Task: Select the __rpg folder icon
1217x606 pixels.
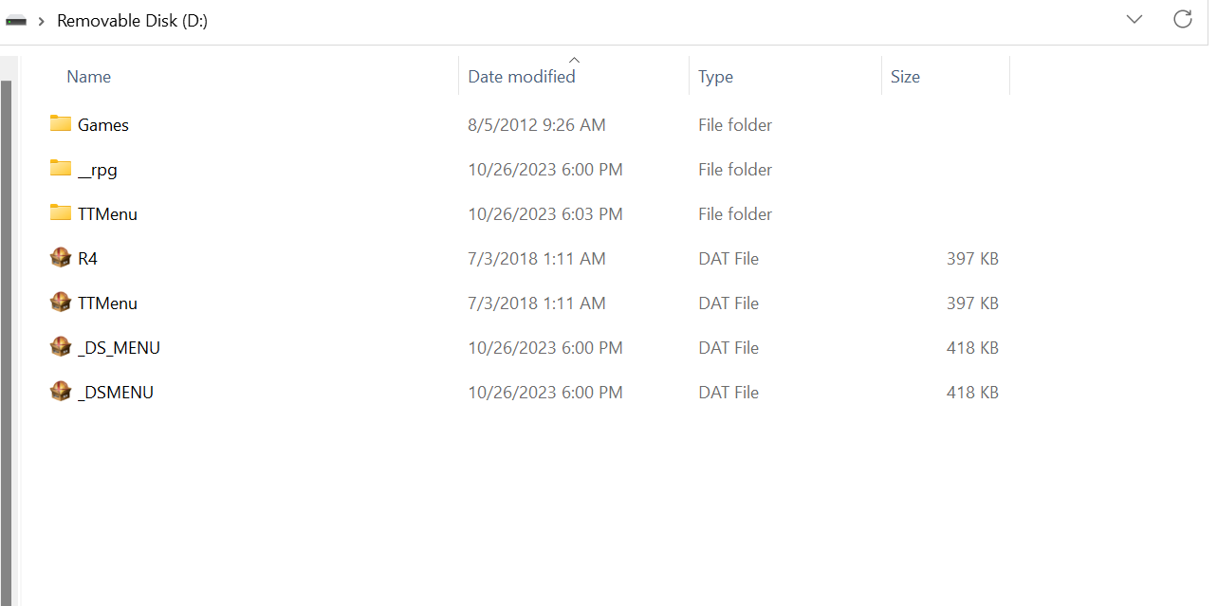Action: pyautogui.click(x=61, y=168)
